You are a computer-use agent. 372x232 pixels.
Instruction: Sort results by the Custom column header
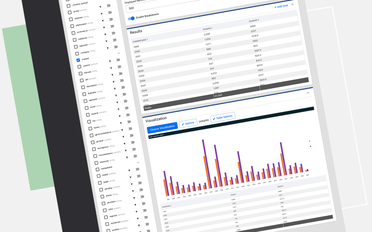(254, 21)
